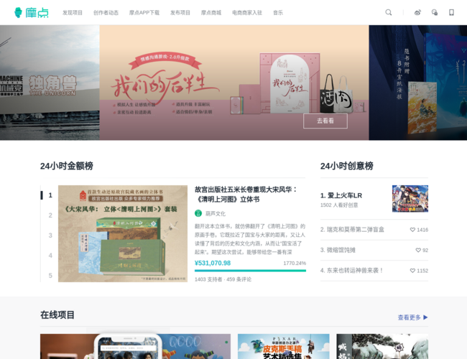
Task: Open 4. 东来也转运神兽来袭！ ranking entry
Action: (352, 270)
